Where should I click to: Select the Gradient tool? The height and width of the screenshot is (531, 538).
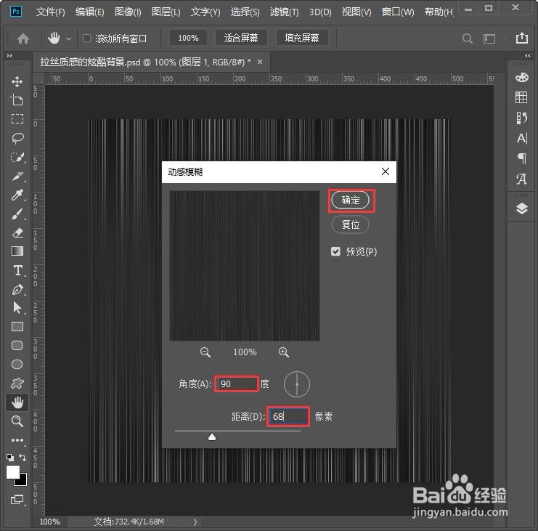pos(17,251)
